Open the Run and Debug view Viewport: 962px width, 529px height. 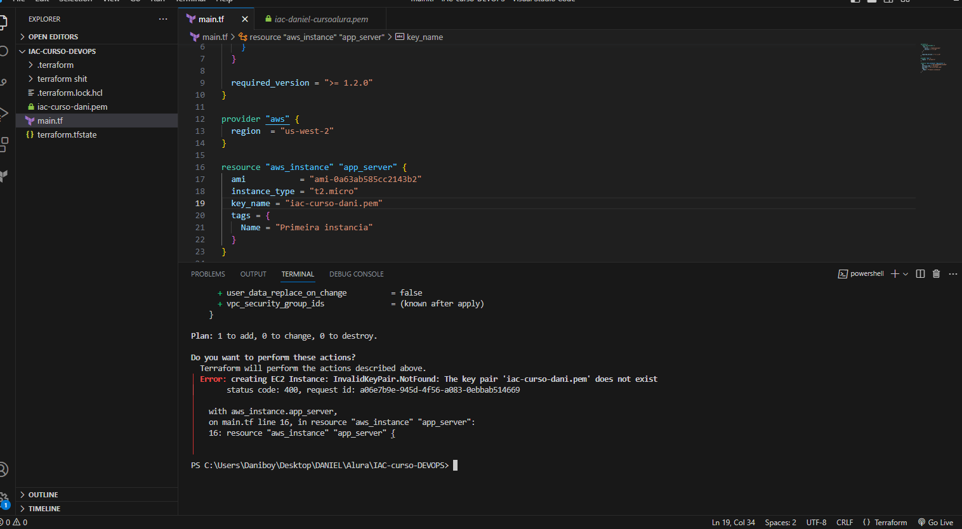click(3, 114)
